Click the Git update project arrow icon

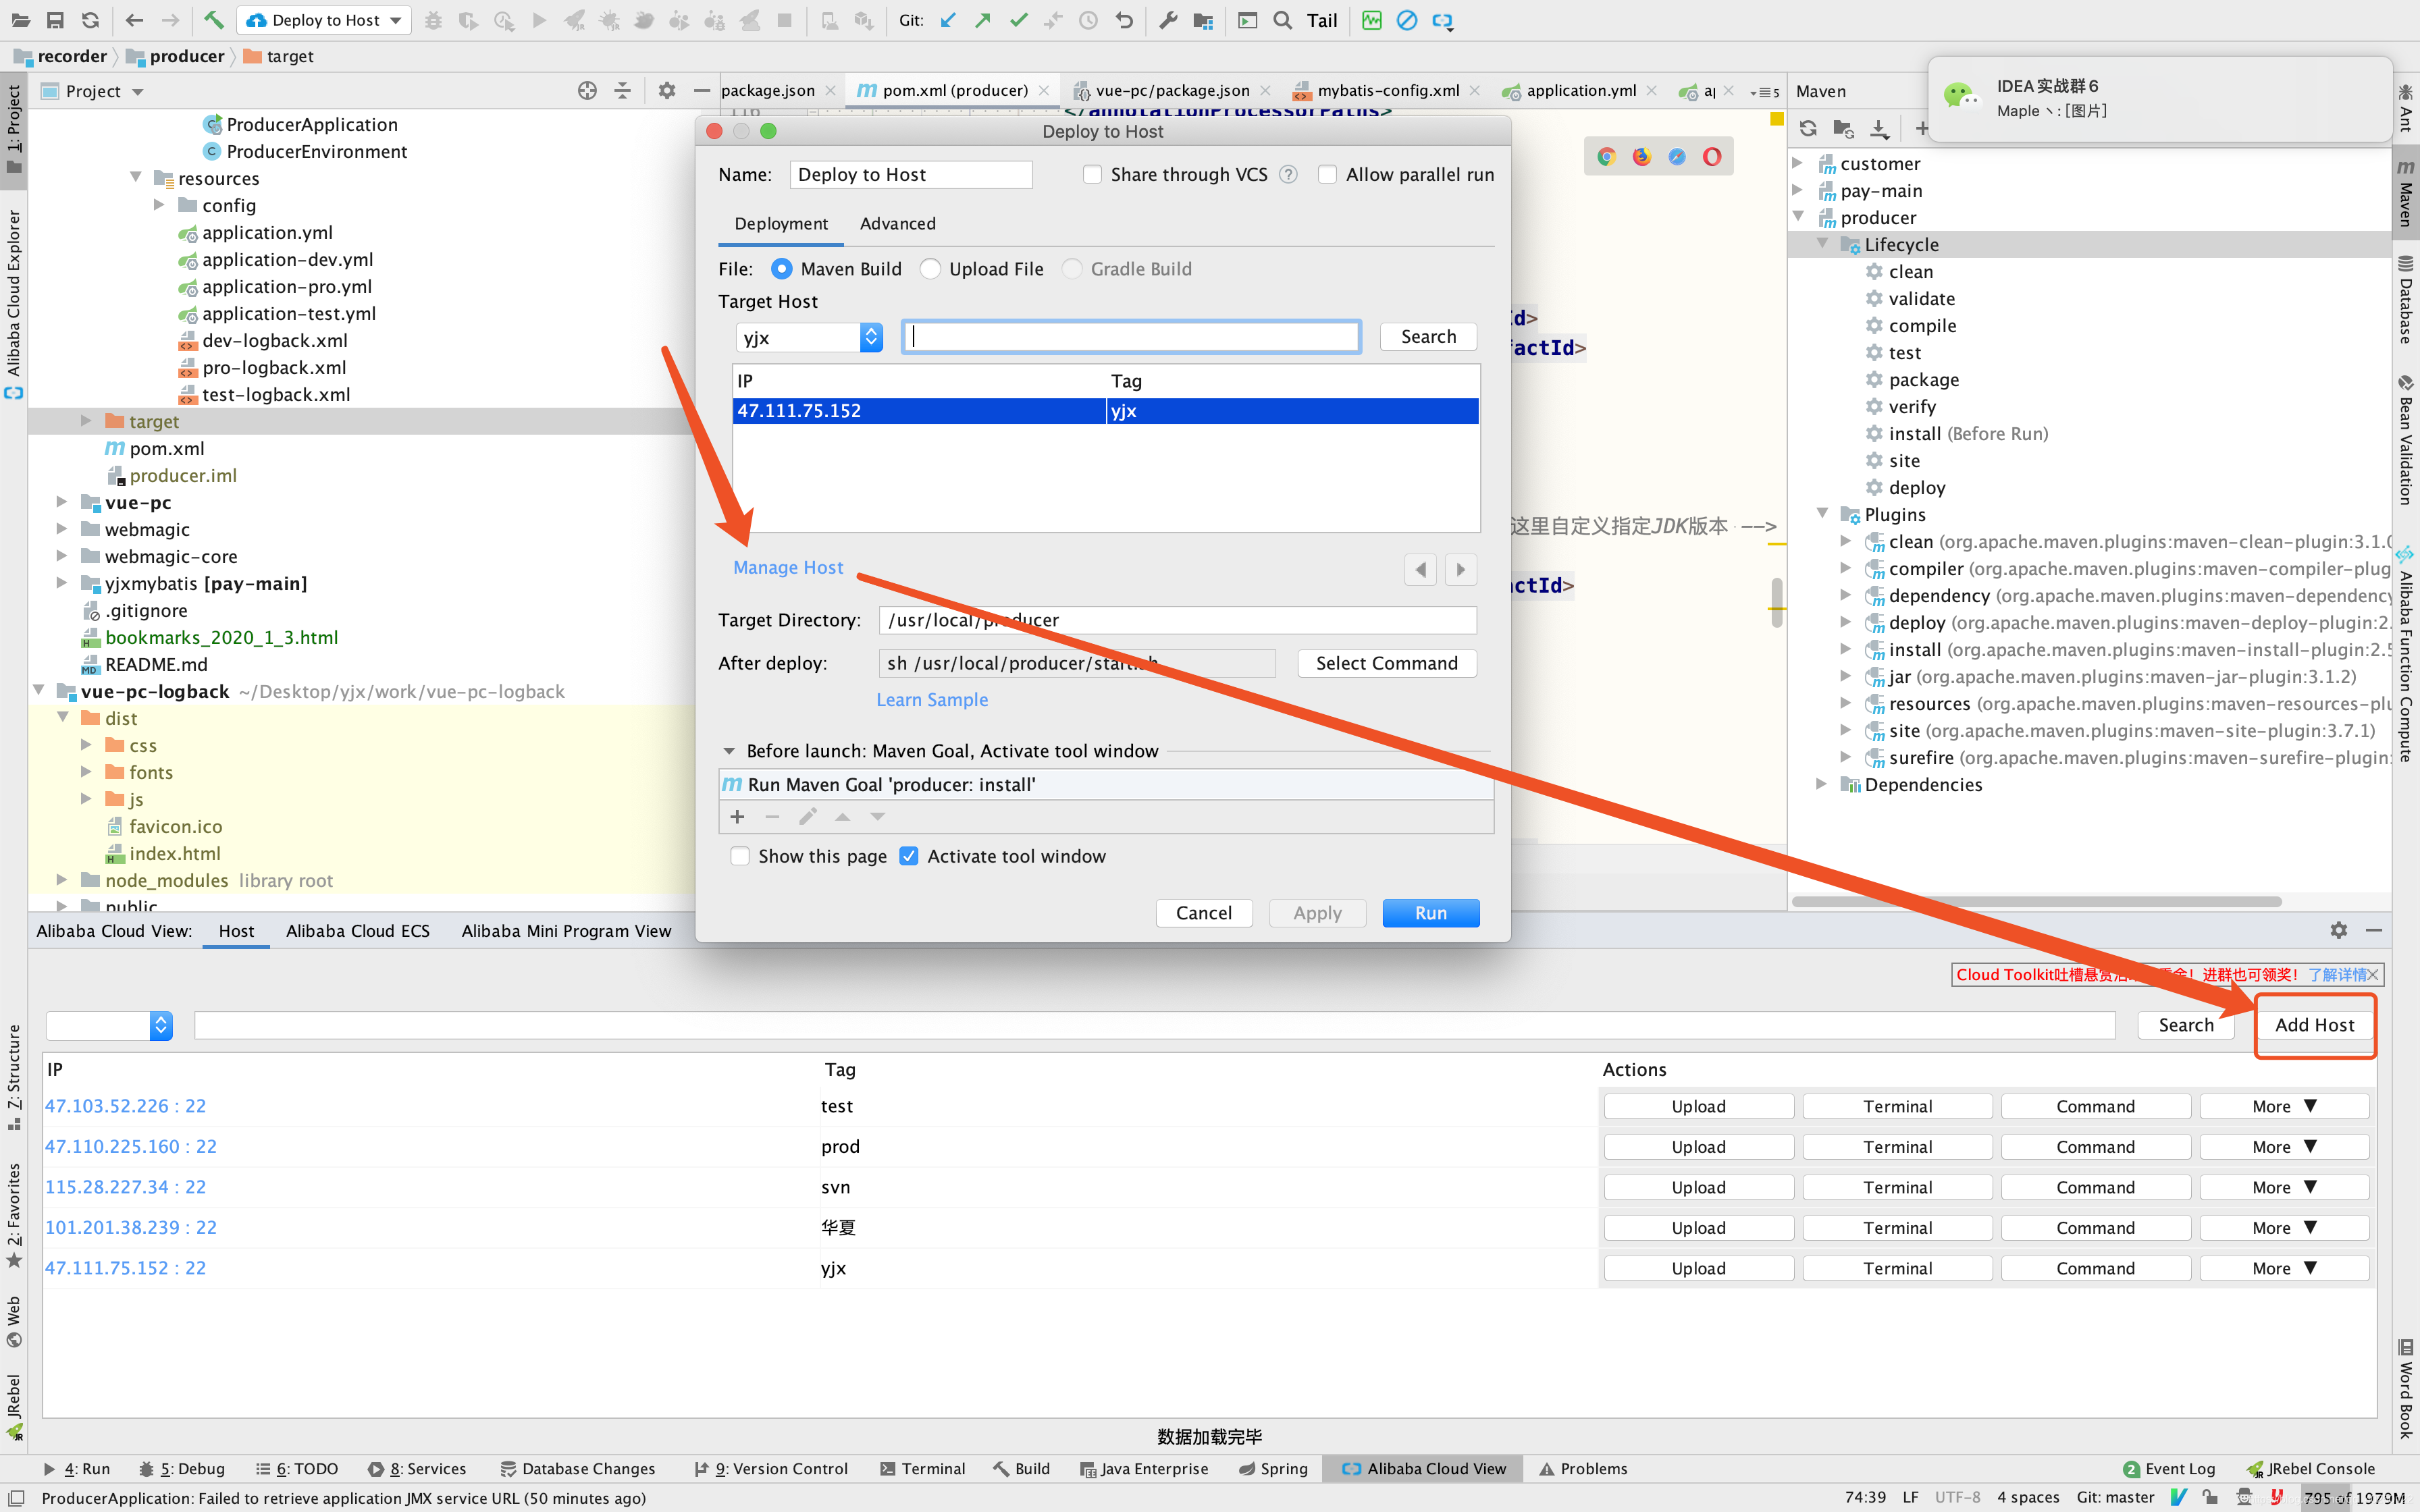pos(948,20)
